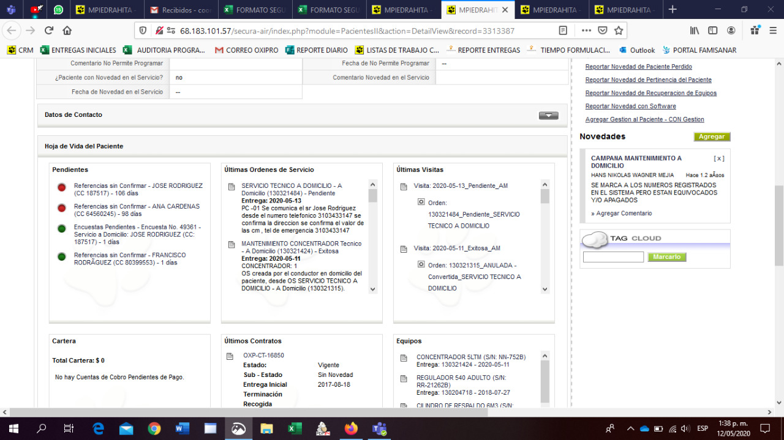Click the red status dot for JOSE RODRIGUEZ reference
This screenshot has height=440, width=784.
pos(61,187)
